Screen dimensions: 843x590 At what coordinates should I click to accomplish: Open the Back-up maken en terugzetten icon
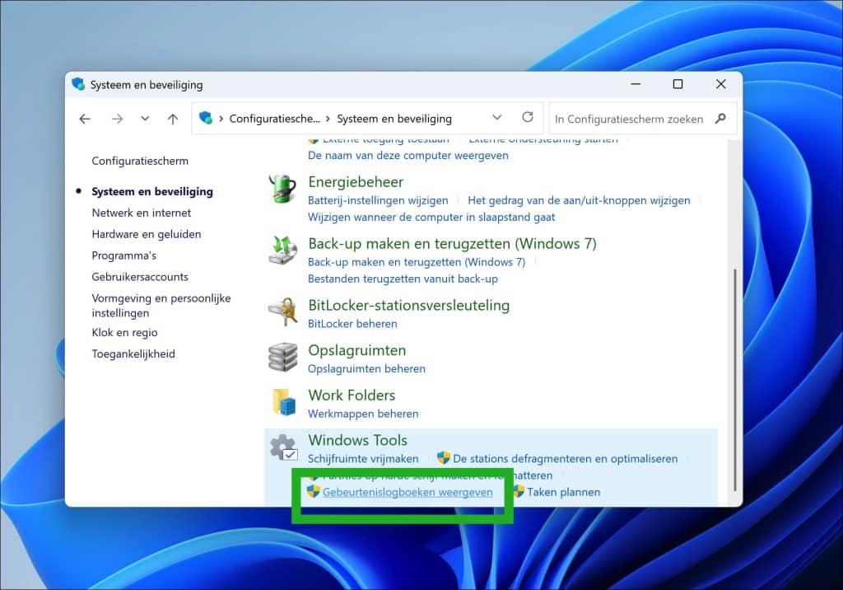tap(282, 251)
